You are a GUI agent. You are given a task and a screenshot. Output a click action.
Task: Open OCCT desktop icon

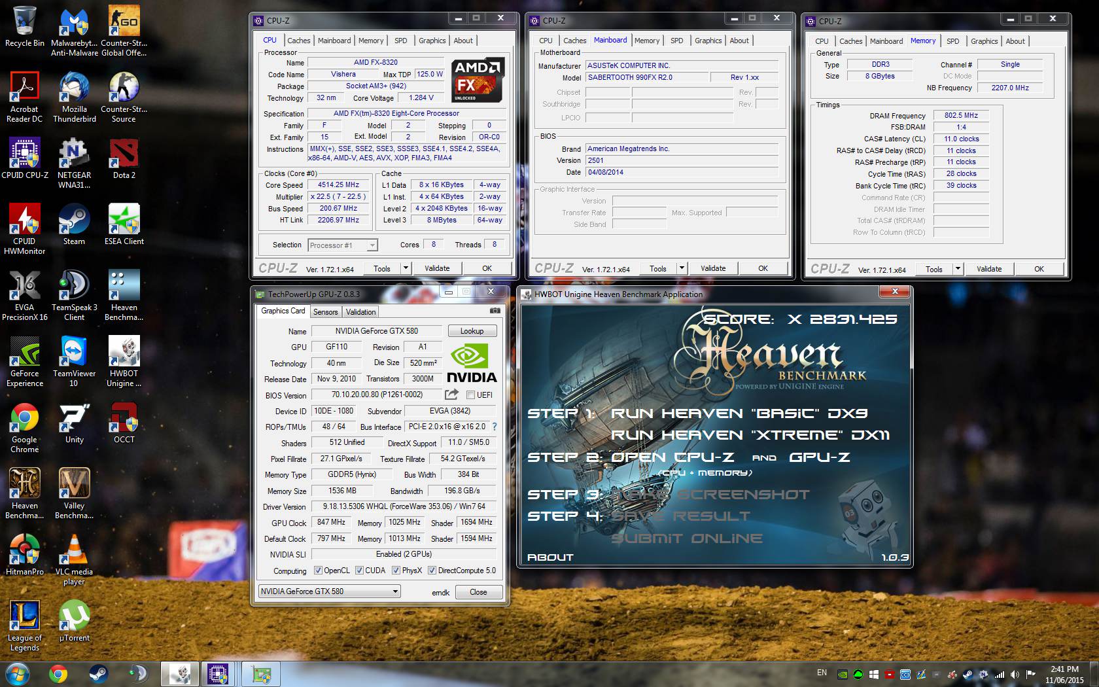coord(124,423)
